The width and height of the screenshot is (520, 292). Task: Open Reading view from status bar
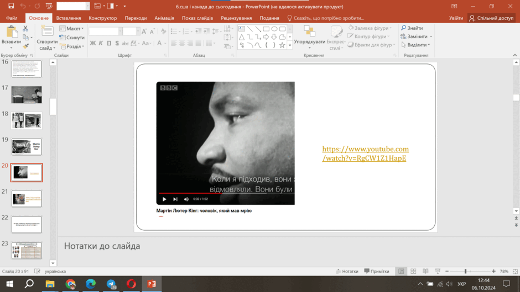(x=425, y=271)
